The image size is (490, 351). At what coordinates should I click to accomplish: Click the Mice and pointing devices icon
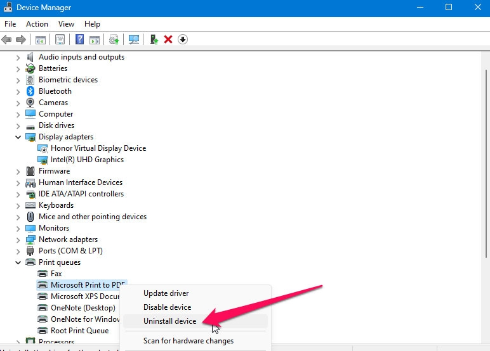pos(30,217)
